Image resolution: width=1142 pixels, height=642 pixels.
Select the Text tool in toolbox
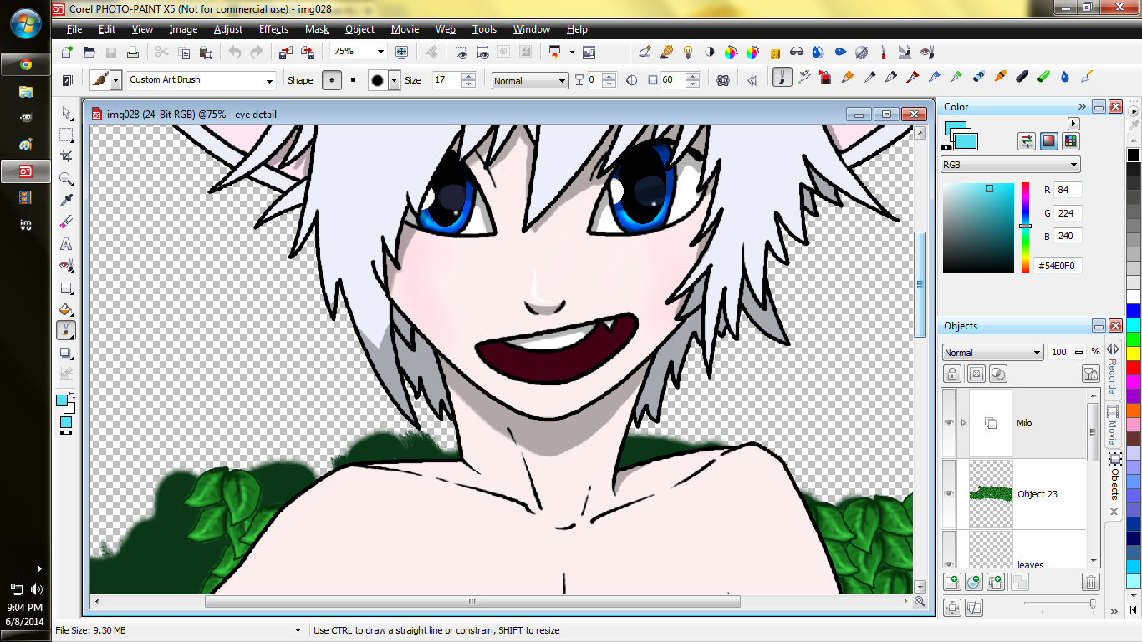[x=66, y=244]
